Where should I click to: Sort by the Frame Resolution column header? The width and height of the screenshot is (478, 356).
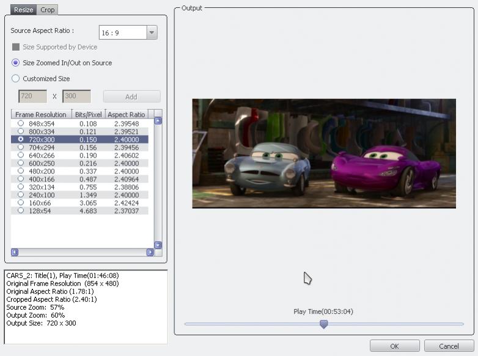click(42, 115)
